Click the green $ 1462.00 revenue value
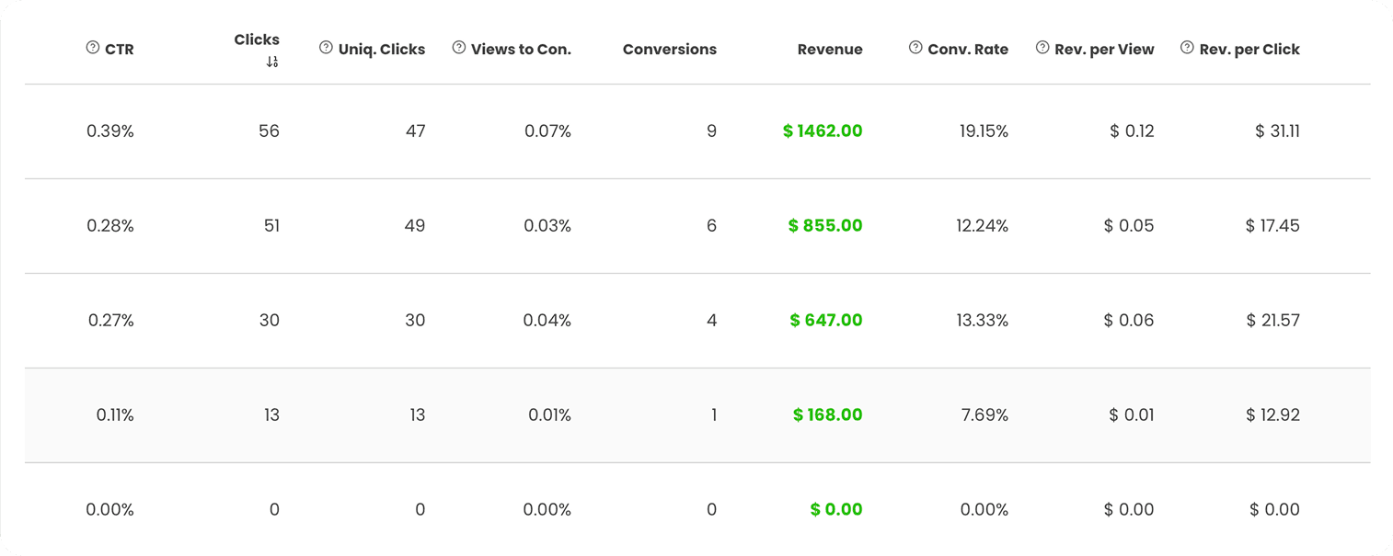Screen dimensions: 1393x556 tap(821, 130)
